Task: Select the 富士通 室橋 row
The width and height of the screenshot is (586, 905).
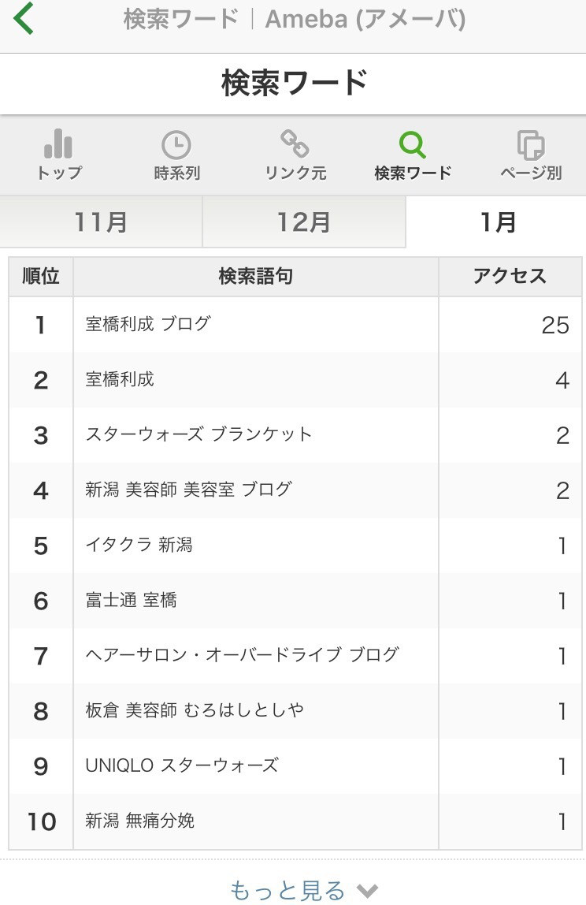Action: pos(131,600)
